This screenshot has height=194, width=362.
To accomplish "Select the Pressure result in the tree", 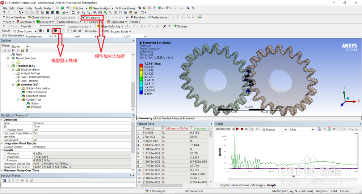I will coord(36,107).
